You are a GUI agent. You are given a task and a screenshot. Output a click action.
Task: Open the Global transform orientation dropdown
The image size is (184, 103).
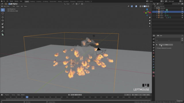(68, 4)
